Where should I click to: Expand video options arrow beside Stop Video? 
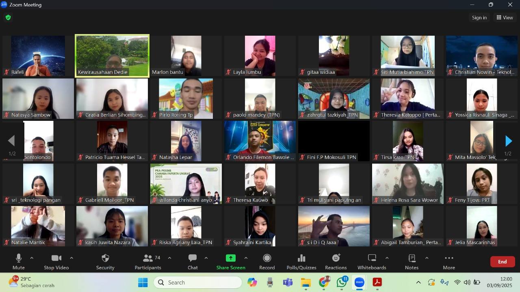71,258
